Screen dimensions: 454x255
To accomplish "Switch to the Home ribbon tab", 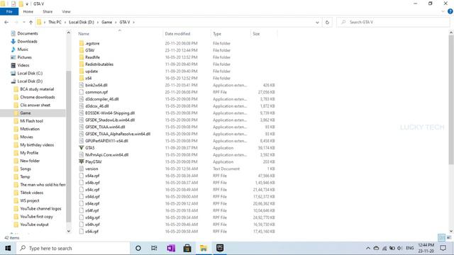I will pos(28,11).
